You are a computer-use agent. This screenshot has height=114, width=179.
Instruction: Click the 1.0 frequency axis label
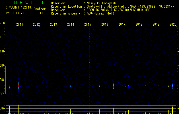click(2, 51)
